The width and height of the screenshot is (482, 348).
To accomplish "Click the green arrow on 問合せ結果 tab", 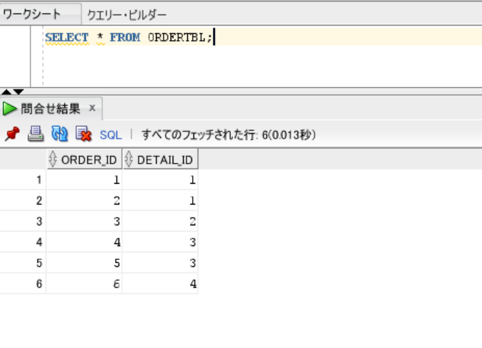I will [10, 109].
